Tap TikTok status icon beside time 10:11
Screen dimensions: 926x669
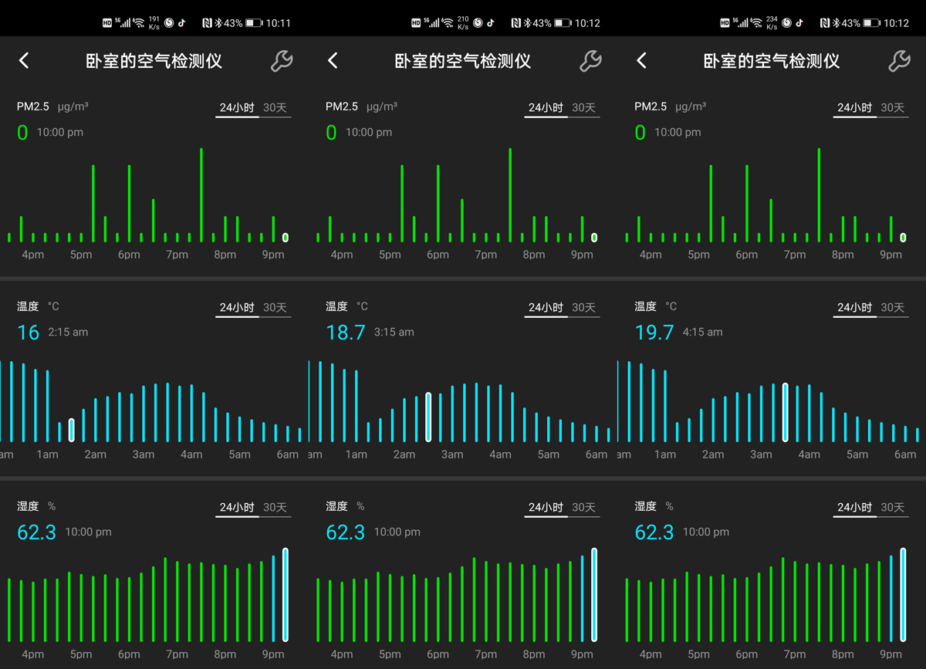[181, 23]
